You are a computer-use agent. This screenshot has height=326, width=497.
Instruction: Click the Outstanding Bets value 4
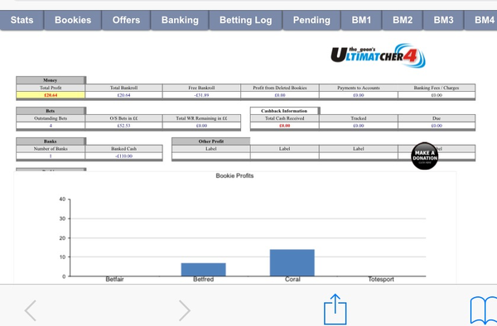[51, 126]
